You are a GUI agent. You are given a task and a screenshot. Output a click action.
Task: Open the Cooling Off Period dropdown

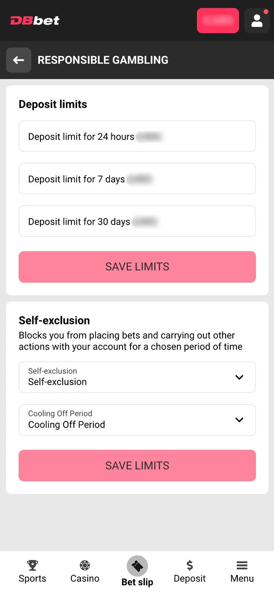137,420
